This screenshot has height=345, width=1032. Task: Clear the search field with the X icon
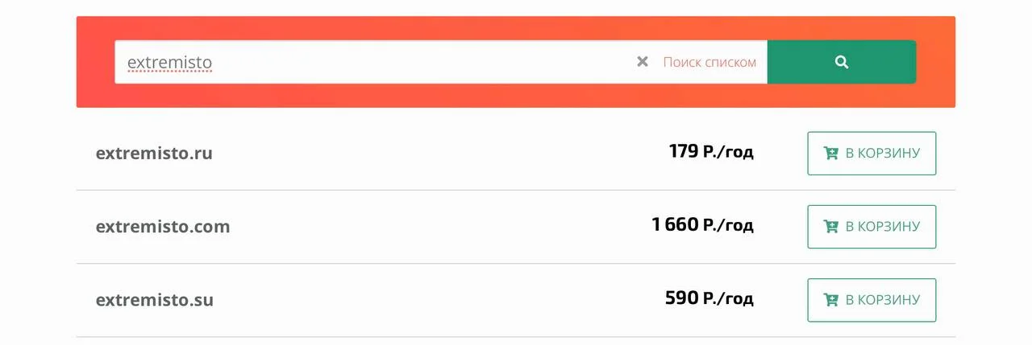pos(643,62)
